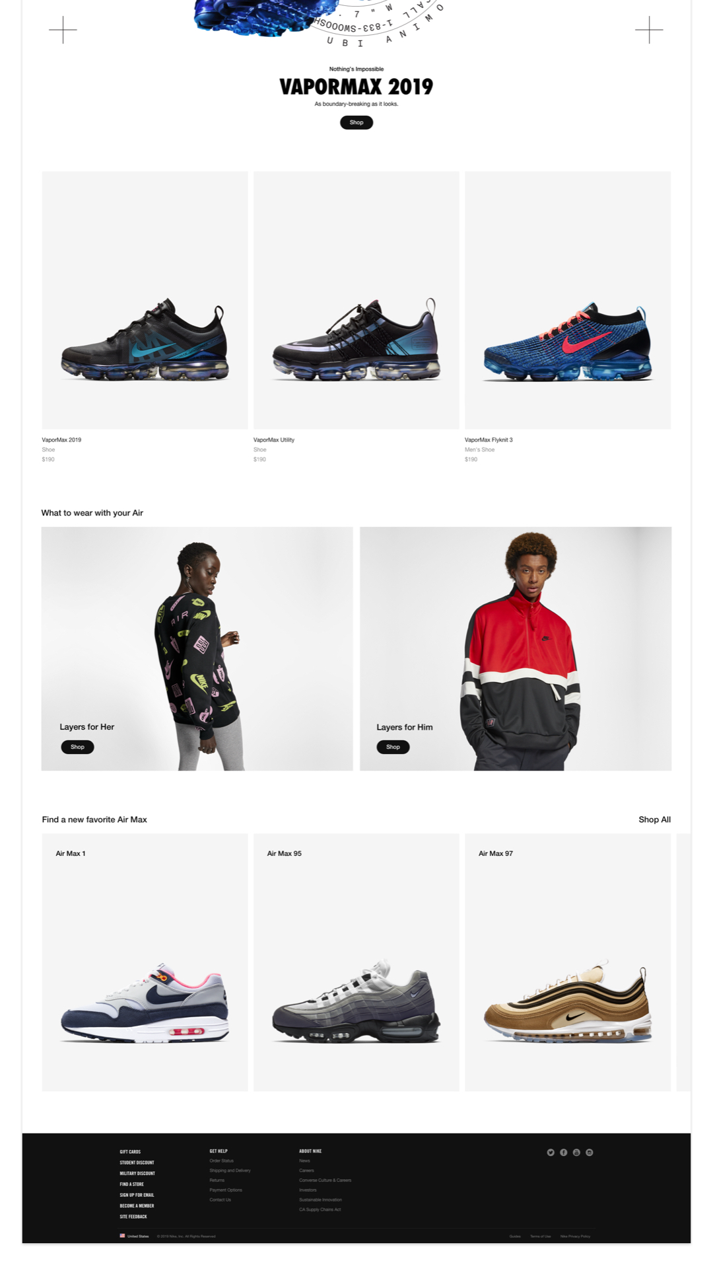The image size is (713, 1269).
Task: Shop Layers for Him
Action: pyautogui.click(x=393, y=747)
